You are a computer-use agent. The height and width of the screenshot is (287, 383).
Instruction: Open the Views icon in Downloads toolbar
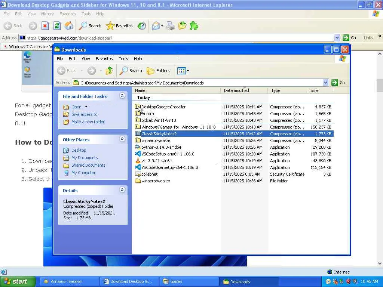tap(181, 71)
